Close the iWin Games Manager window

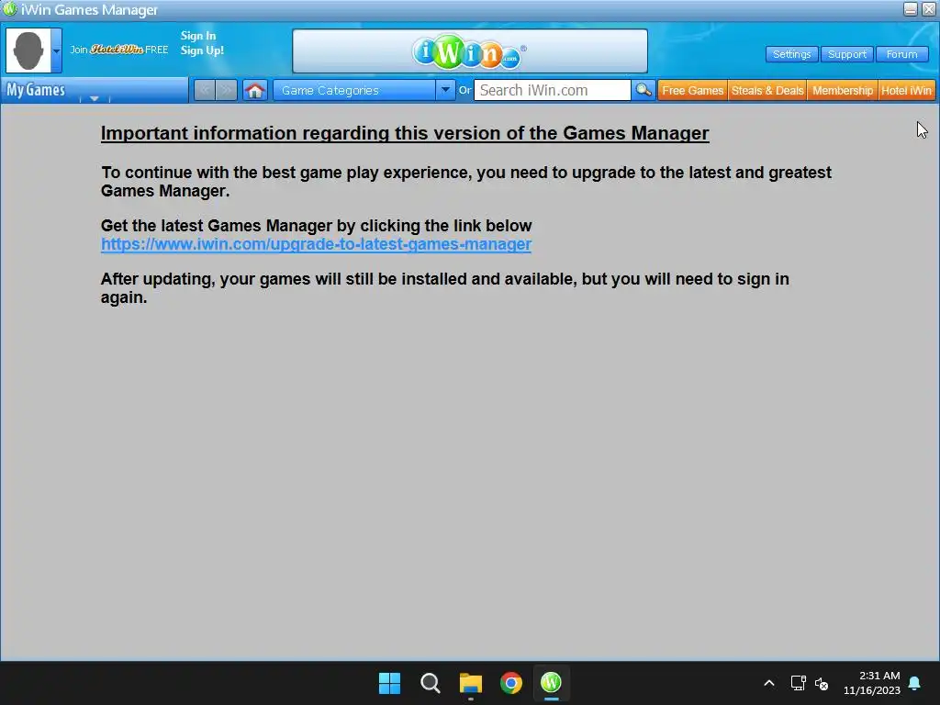pyautogui.click(x=928, y=9)
